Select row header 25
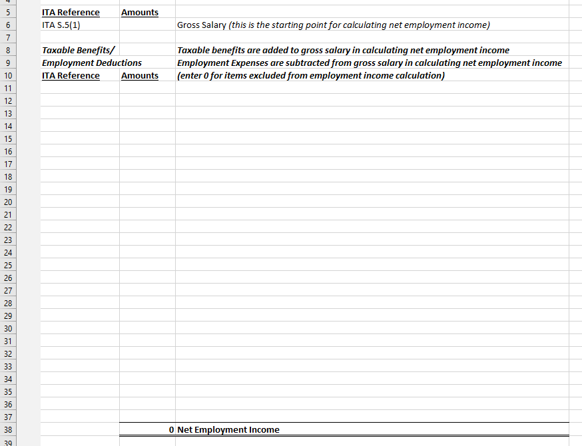This screenshot has width=582, height=446. [x=8, y=266]
